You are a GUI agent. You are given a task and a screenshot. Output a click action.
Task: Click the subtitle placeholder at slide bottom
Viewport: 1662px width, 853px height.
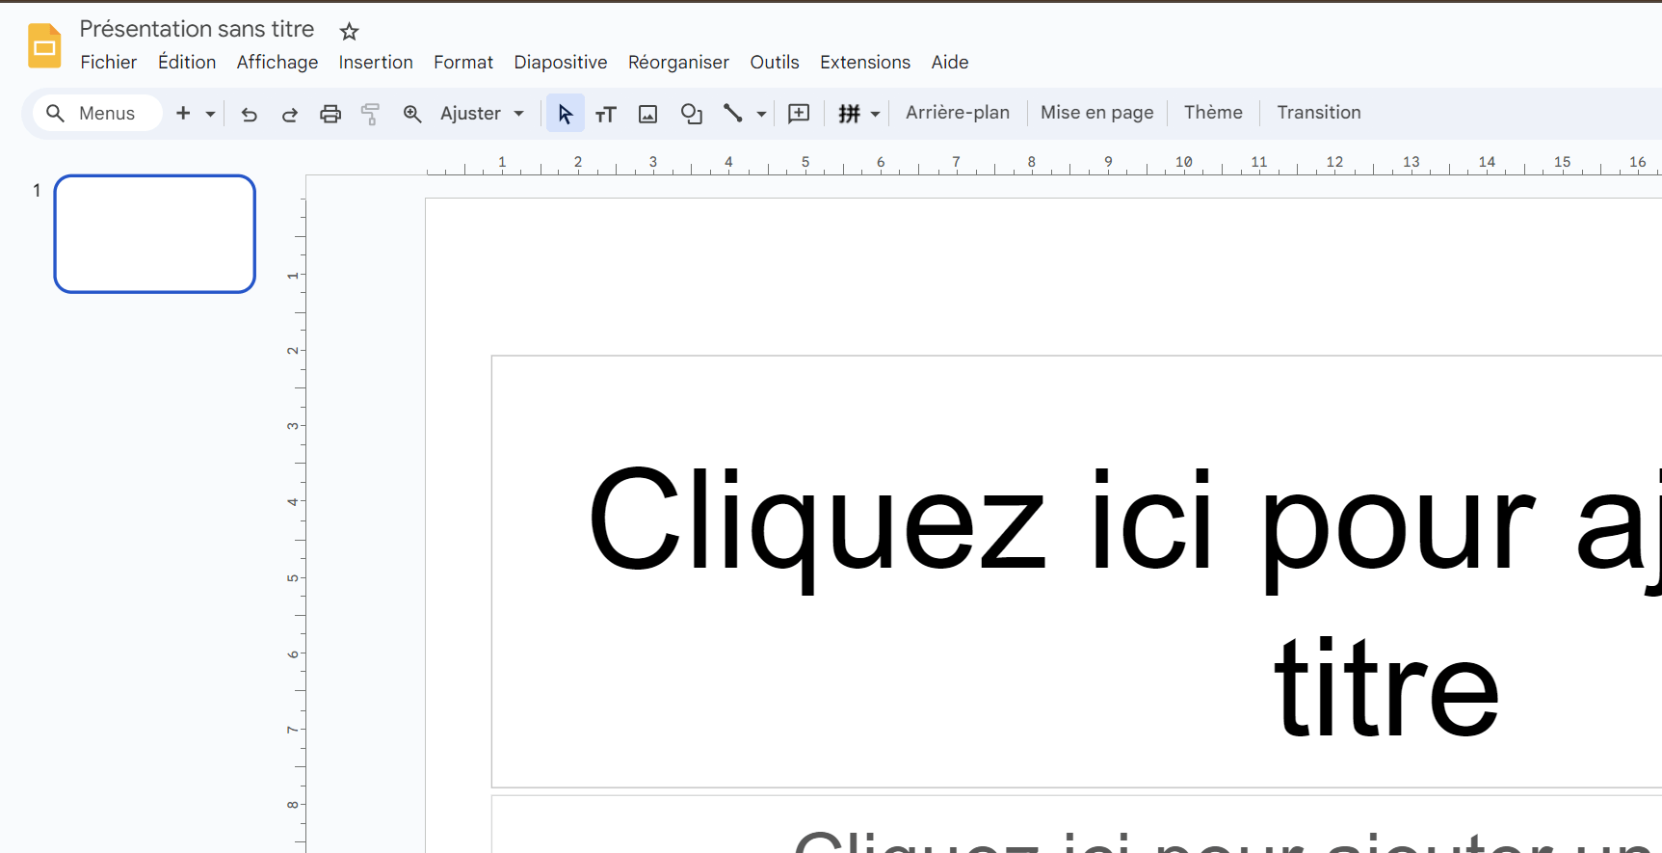tap(1076, 824)
